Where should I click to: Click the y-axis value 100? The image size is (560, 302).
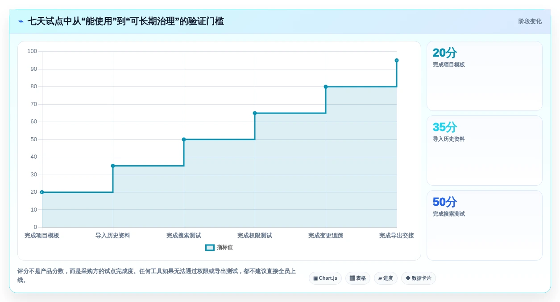[x=32, y=51]
